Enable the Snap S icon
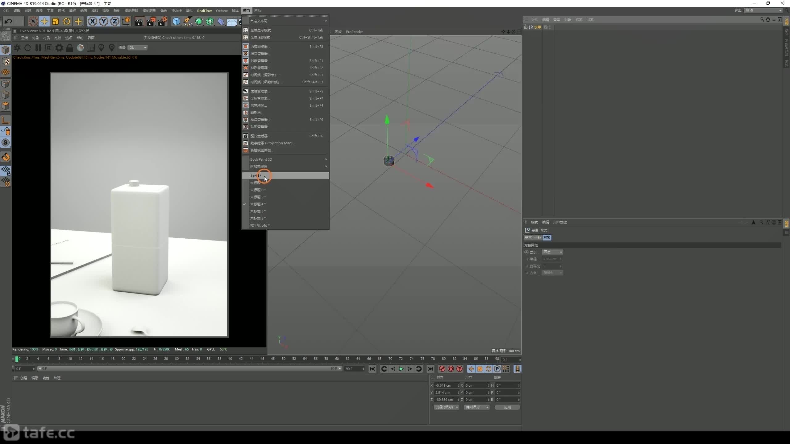Screen dimensions: 790x444 [x=6, y=142]
